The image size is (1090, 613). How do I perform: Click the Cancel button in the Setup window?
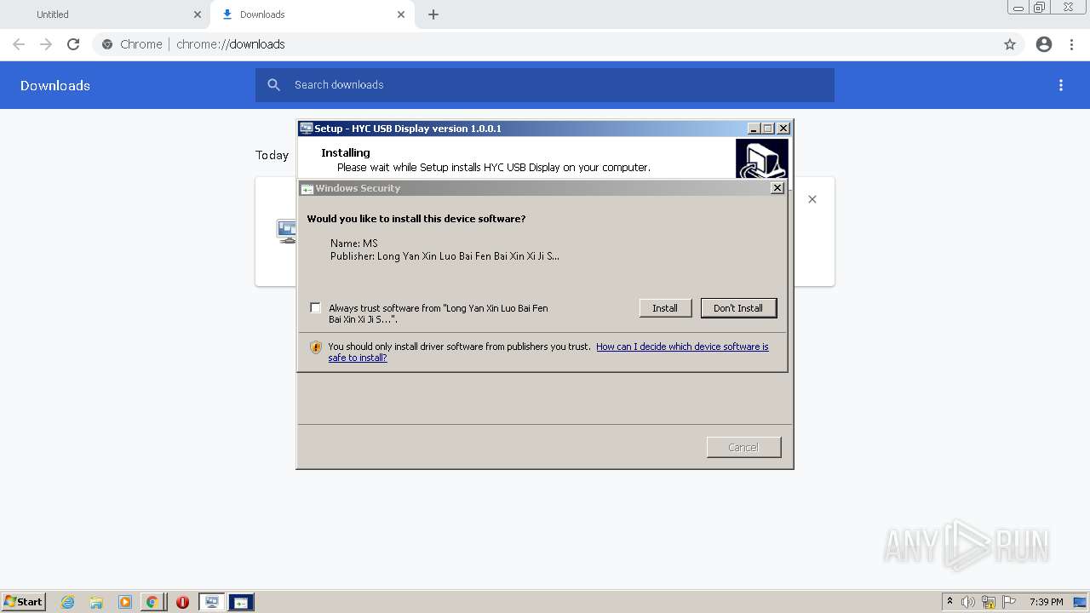743,448
